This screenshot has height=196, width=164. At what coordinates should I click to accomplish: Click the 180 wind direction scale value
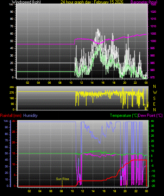12,99
